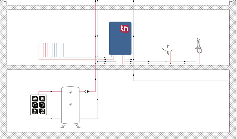Image resolution: width=237 pixels, height=139 pixels.
Task: Click the flame biomass icon
Action: 35,111
